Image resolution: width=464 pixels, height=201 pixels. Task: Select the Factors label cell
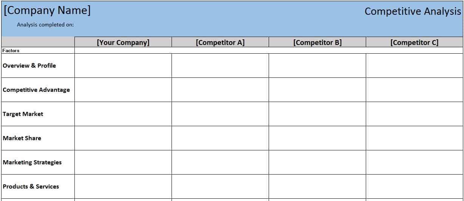coord(11,50)
